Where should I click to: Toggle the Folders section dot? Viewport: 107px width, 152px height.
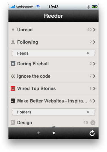click(x=88, y=112)
